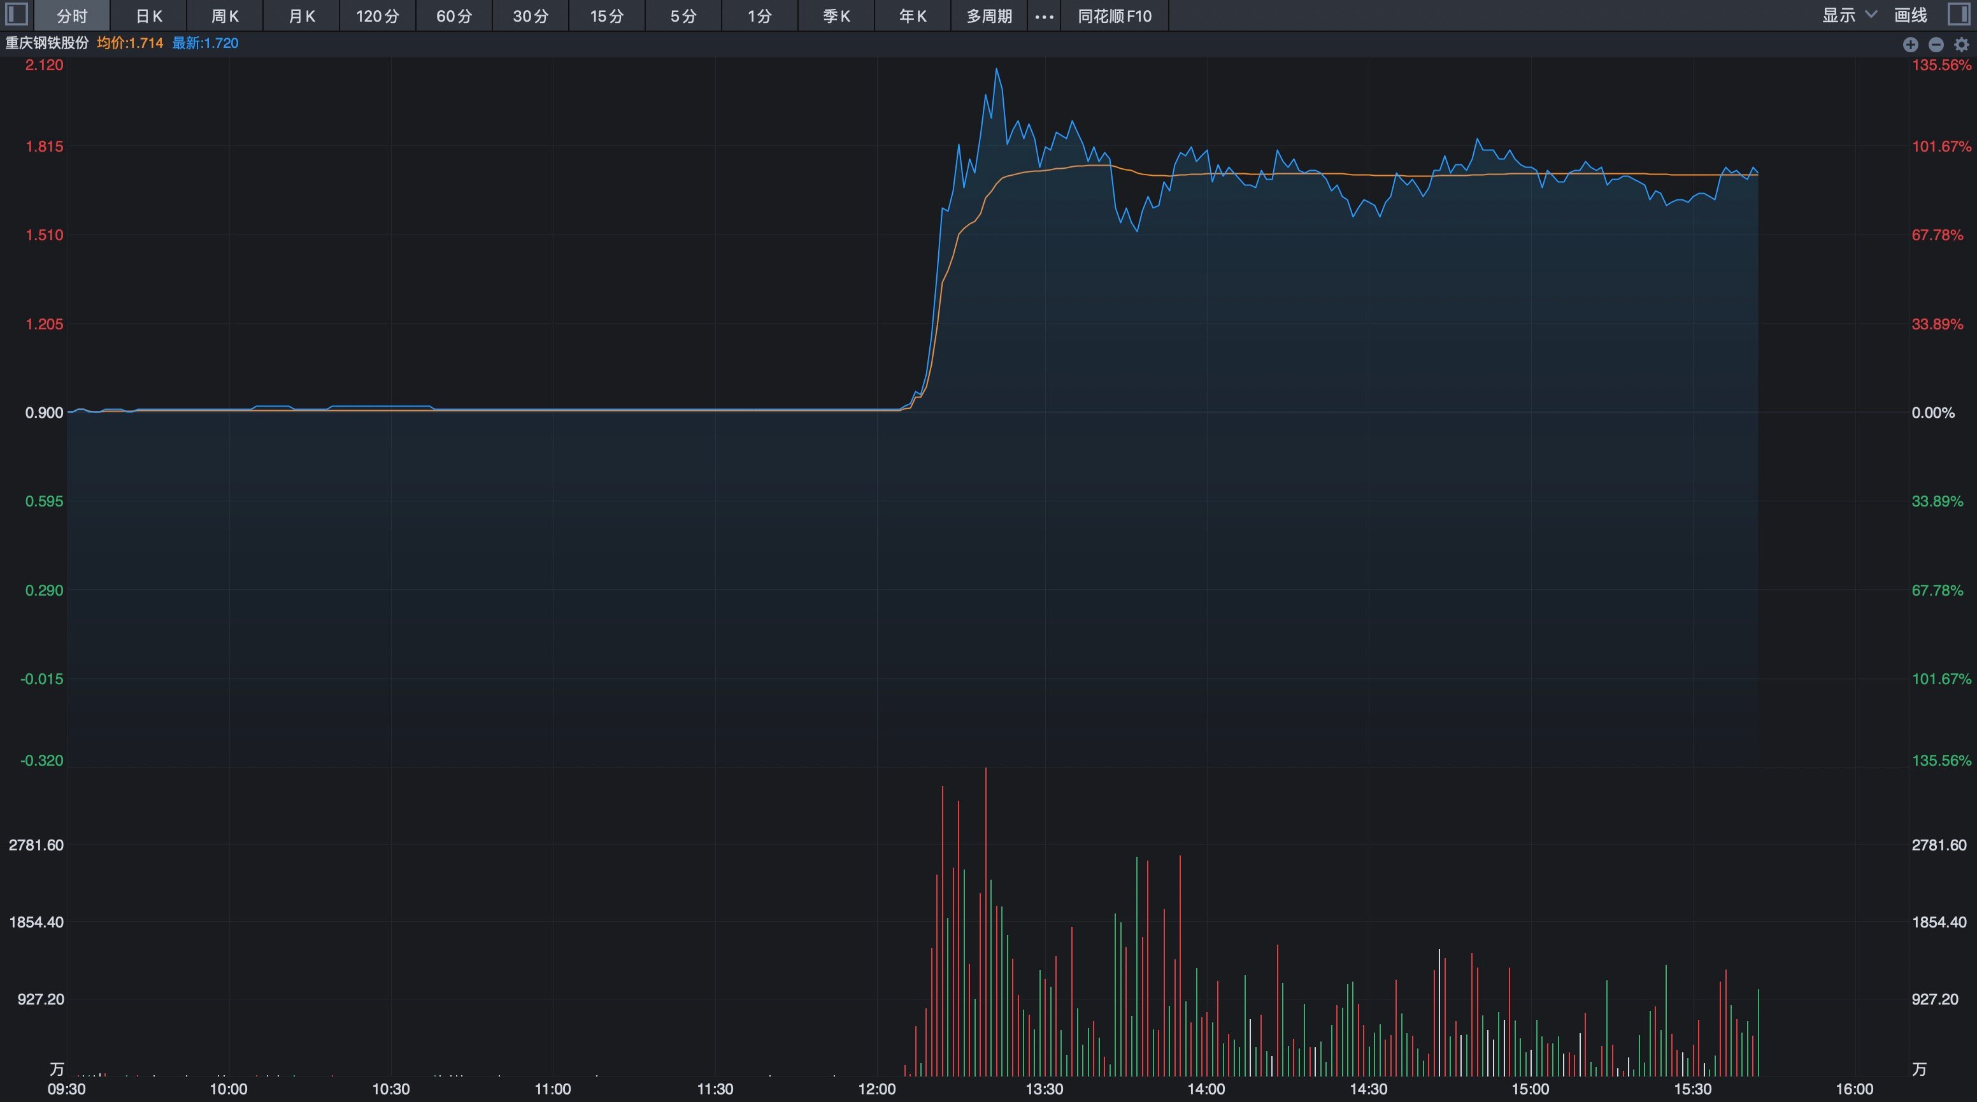Switch to 月K monthly chart tab
This screenshot has width=1977, height=1102.
tap(302, 16)
